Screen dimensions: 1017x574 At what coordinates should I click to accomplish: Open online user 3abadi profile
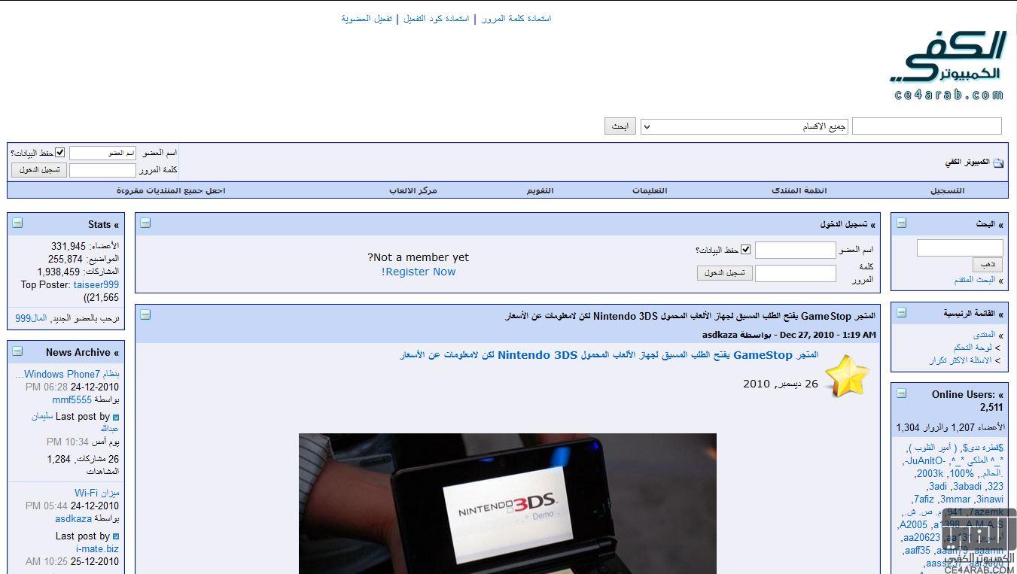point(967,487)
